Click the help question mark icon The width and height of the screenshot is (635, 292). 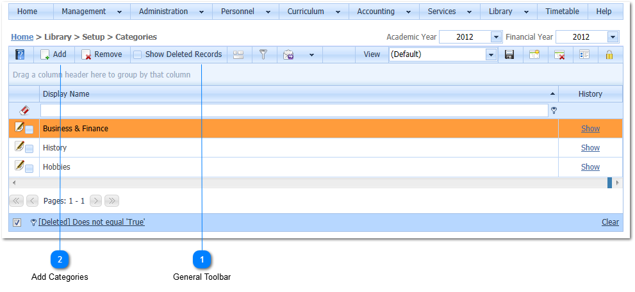pos(20,55)
